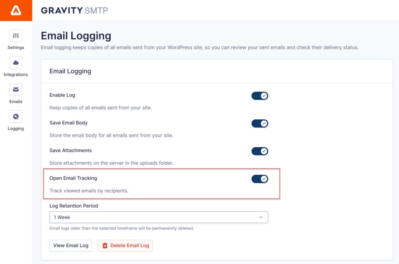Disable Open Email Tracking
Viewport: 399px width, 264px height.
pyautogui.click(x=260, y=179)
